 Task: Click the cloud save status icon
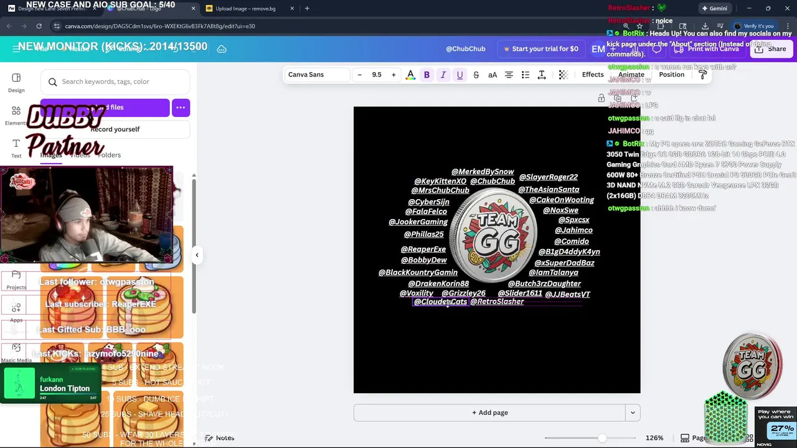click(222, 49)
